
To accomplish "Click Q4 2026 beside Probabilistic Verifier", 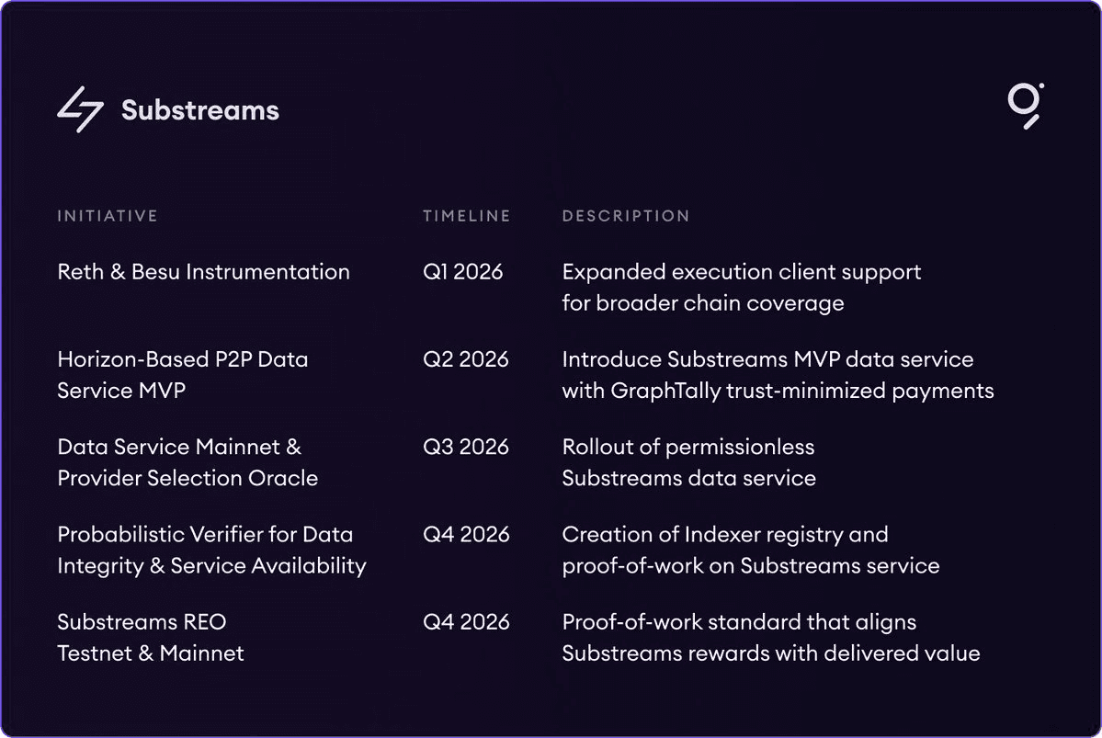I will [x=465, y=534].
